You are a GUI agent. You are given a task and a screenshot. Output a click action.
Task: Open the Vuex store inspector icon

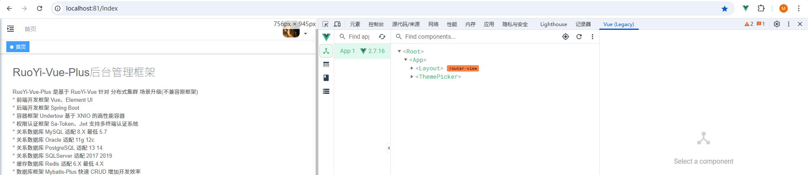326,78
